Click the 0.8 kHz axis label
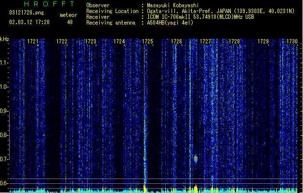This screenshot has width=303, height=193. click(x=4, y=135)
